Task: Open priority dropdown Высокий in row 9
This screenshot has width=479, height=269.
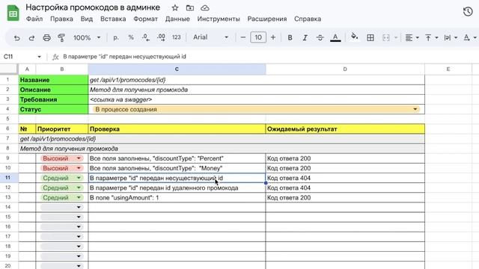Action: [x=61, y=158]
